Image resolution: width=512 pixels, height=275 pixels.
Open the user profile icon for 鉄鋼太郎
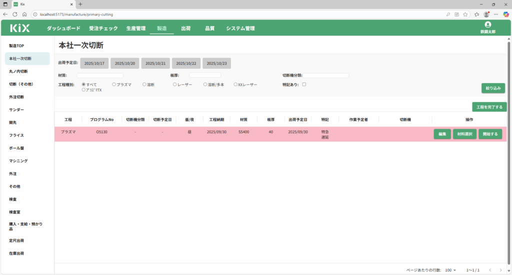(x=487, y=24)
